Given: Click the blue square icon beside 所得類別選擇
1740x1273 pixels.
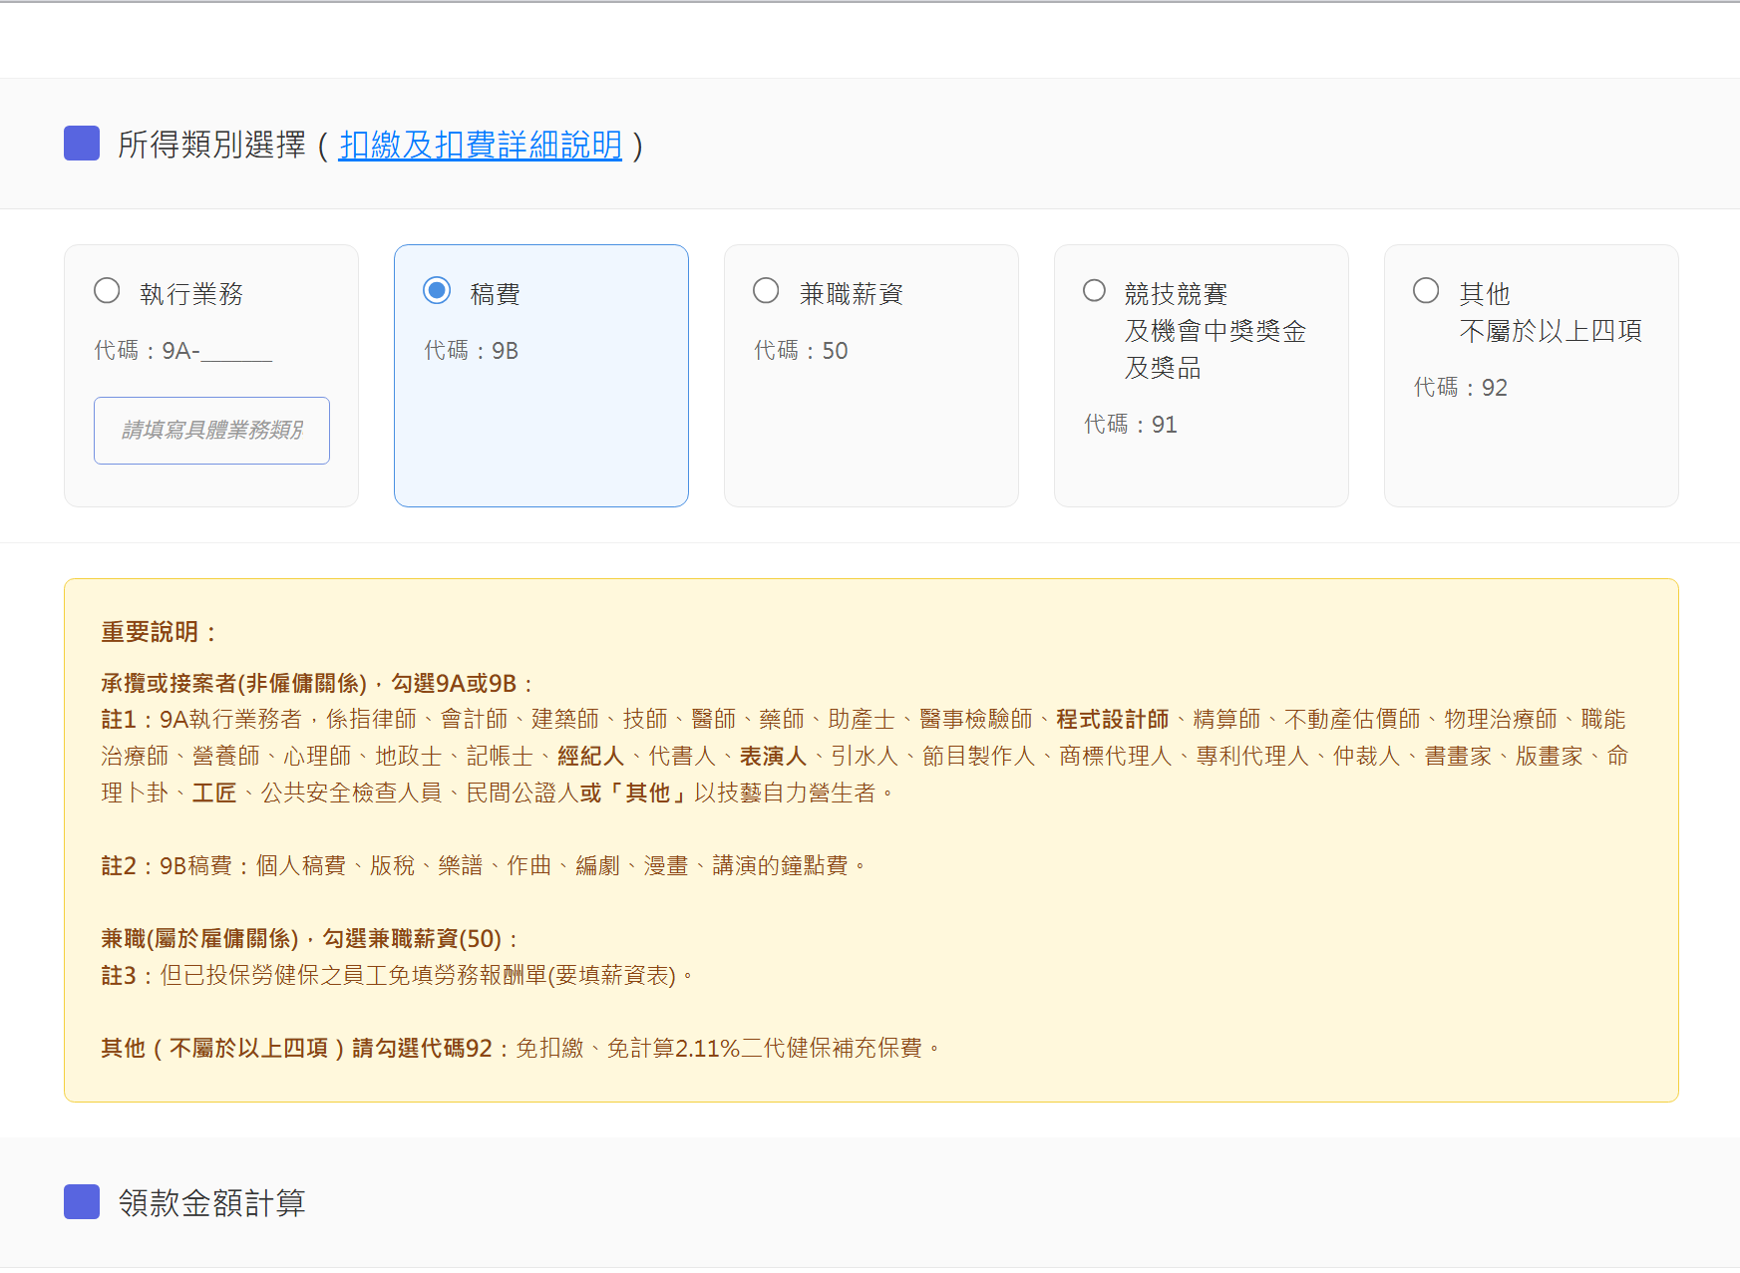Looking at the screenshot, I should pos(80,145).
